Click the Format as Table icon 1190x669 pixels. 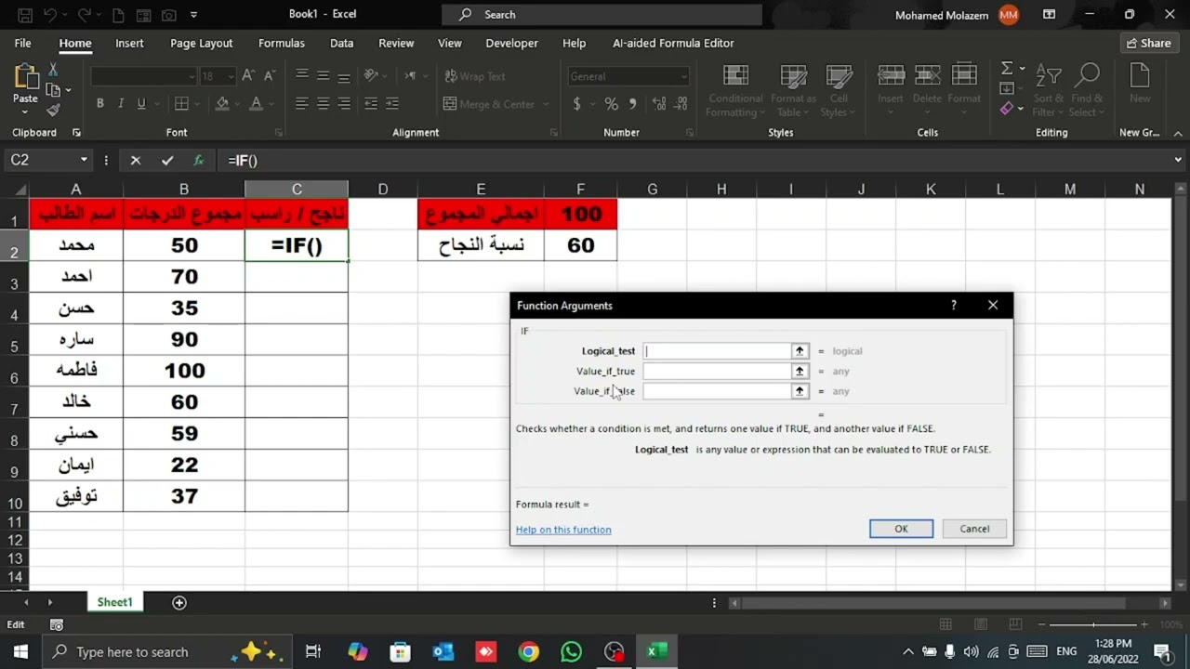(x=793, y=78)
